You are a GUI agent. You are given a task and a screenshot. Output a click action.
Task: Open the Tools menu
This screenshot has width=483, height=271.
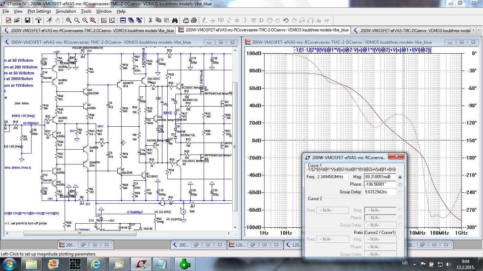[x=86, y=11]
